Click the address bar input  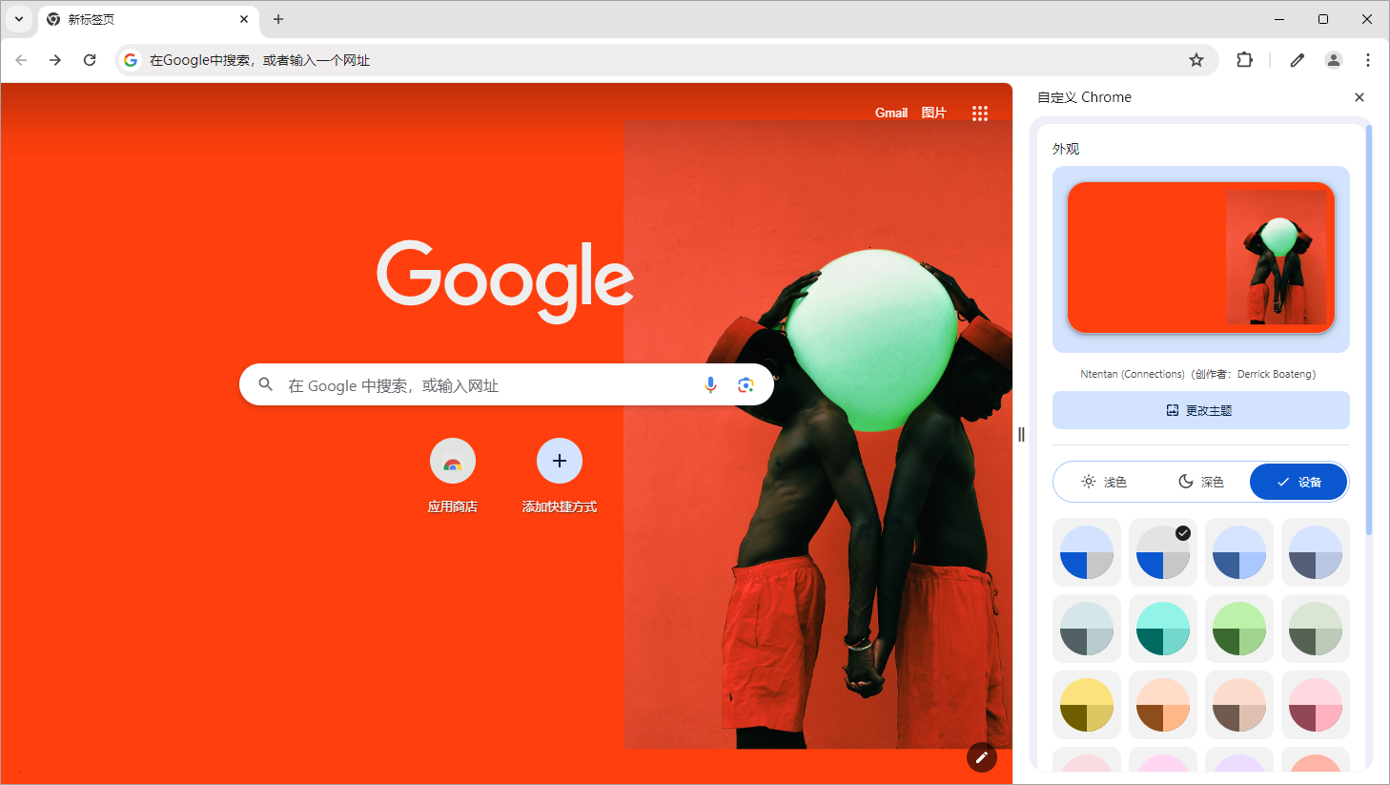tap(667, 60)
